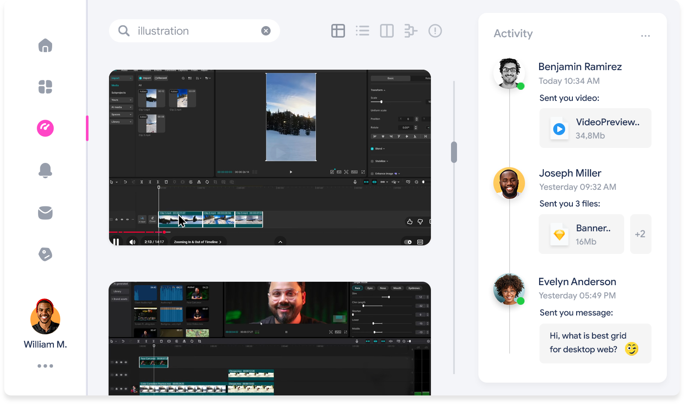Viewport: 684px width, 404px height.
Task: Pause the first video playback
Action: point(116,242)
